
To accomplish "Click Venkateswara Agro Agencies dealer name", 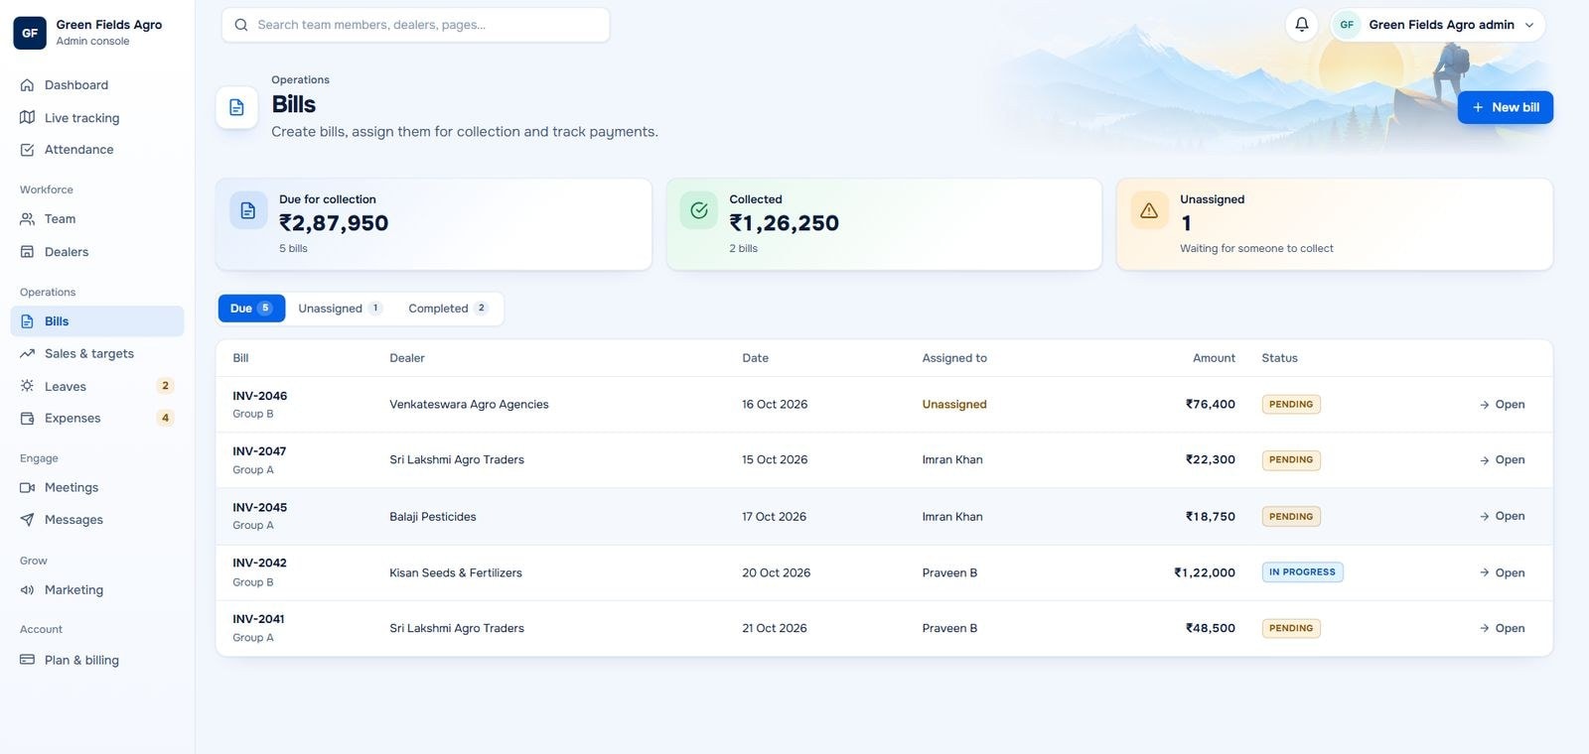I will [x=469, y=405].
